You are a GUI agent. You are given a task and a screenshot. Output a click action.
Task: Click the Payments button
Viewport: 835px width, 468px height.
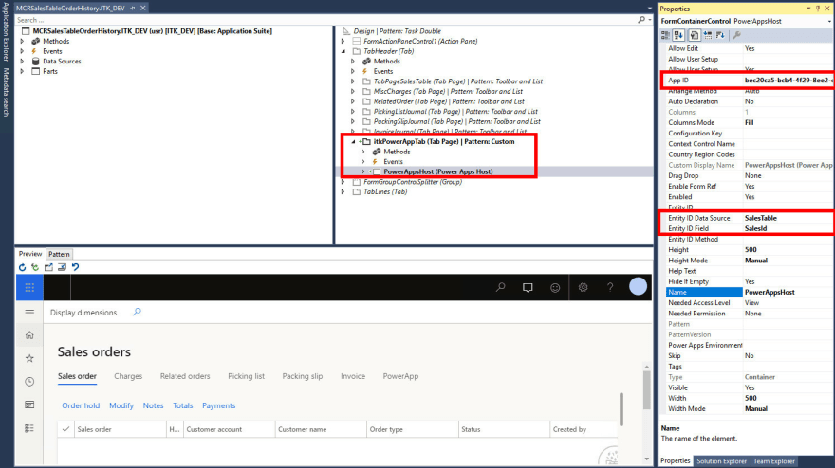pyautogui.click(x=218, y=405)
